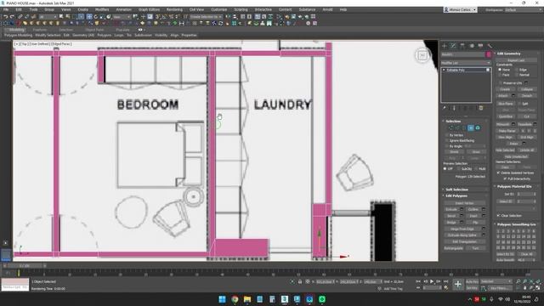Image resolution: width=544 pixels, height=306 pixels.
Task: Click the Configure Modifier Sets icon
Action: pyautogui.click(x=481, y=108)
